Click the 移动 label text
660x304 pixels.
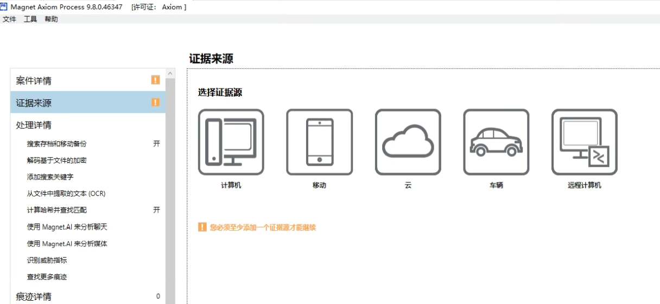click(x=320, y=185)
